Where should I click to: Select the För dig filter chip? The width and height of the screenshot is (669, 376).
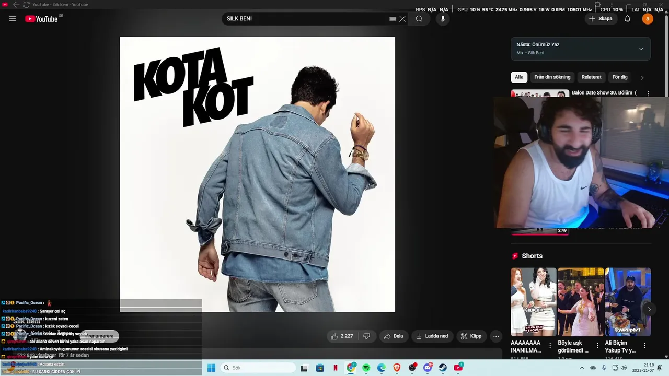coord(620,77)
